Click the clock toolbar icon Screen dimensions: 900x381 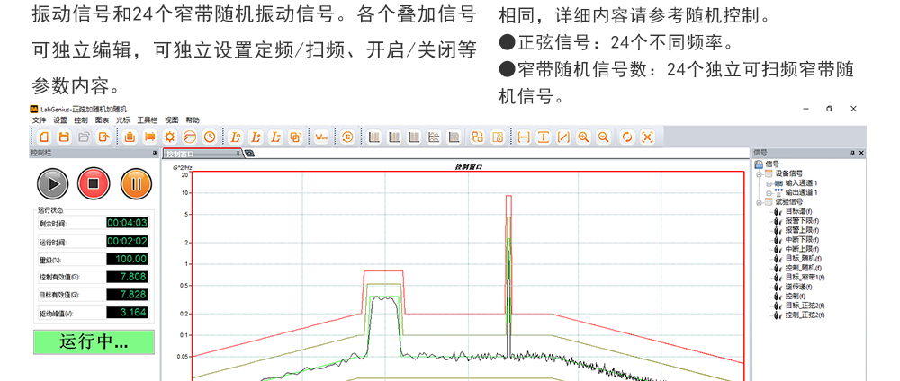coord(210,137)
